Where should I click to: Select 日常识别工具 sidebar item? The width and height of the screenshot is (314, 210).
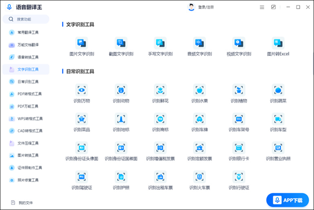[26, 82]
